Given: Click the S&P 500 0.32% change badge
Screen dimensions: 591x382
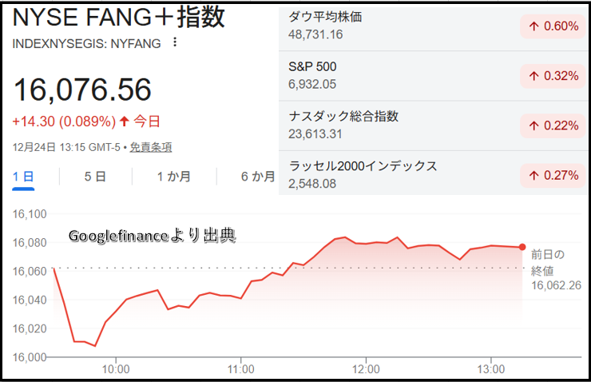Looking at the screenshot, I should tap(552, 76).
